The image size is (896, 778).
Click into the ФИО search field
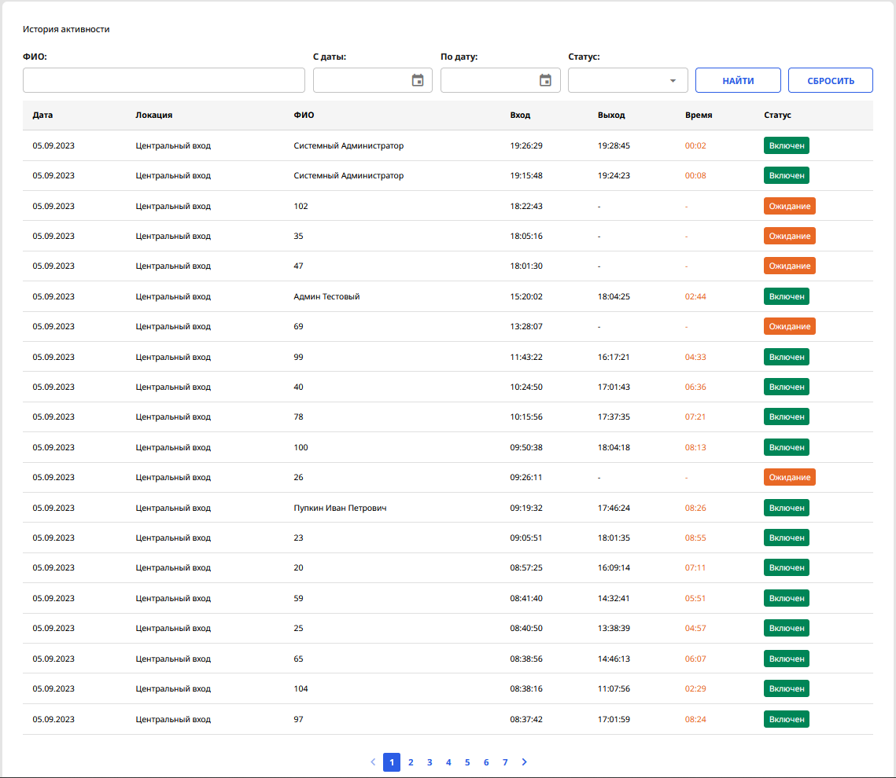coord(164,80)
